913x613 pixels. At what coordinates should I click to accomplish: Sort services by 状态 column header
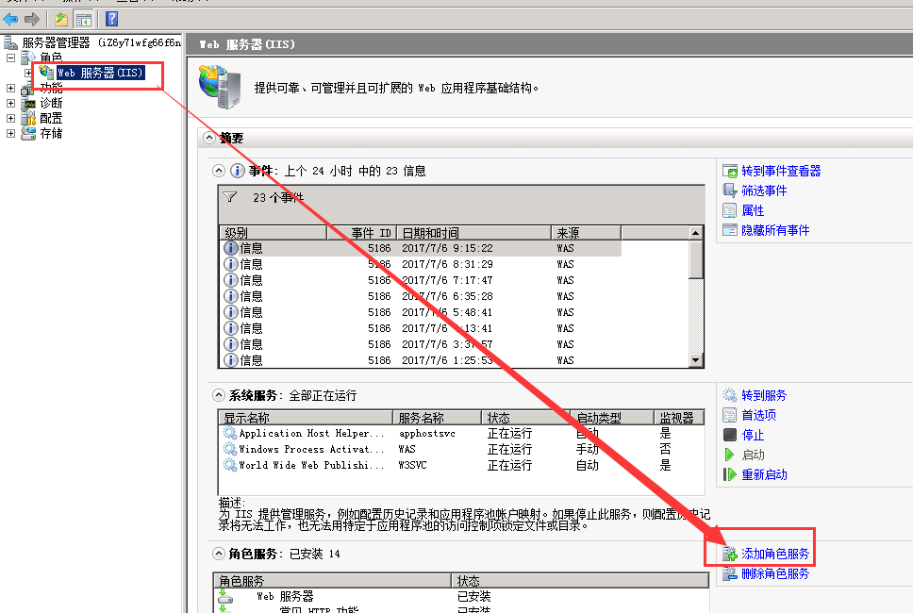point(525,418)
